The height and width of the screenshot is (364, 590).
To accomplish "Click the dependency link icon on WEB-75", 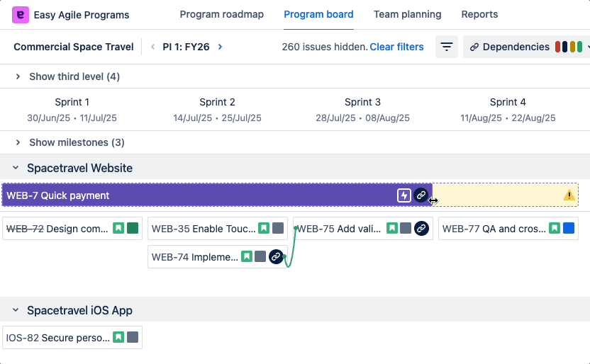I will (421, 229).
